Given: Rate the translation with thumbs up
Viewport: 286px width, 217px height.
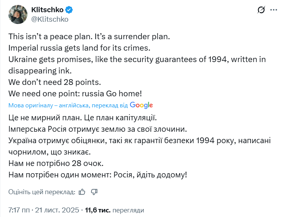Looking at the screenshot, I should coord(82,192).
